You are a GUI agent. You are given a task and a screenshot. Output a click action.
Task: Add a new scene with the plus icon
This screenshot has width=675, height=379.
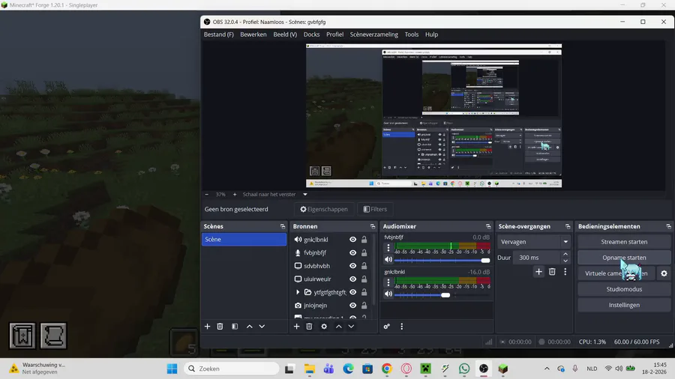click(207, 327)
